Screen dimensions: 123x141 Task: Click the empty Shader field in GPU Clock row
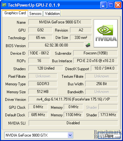click(108, 107)
